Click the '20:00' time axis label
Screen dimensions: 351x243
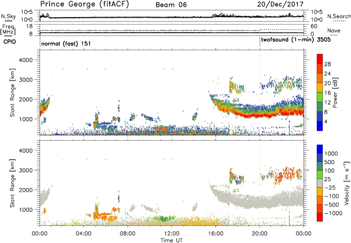[x=260, y=234]
